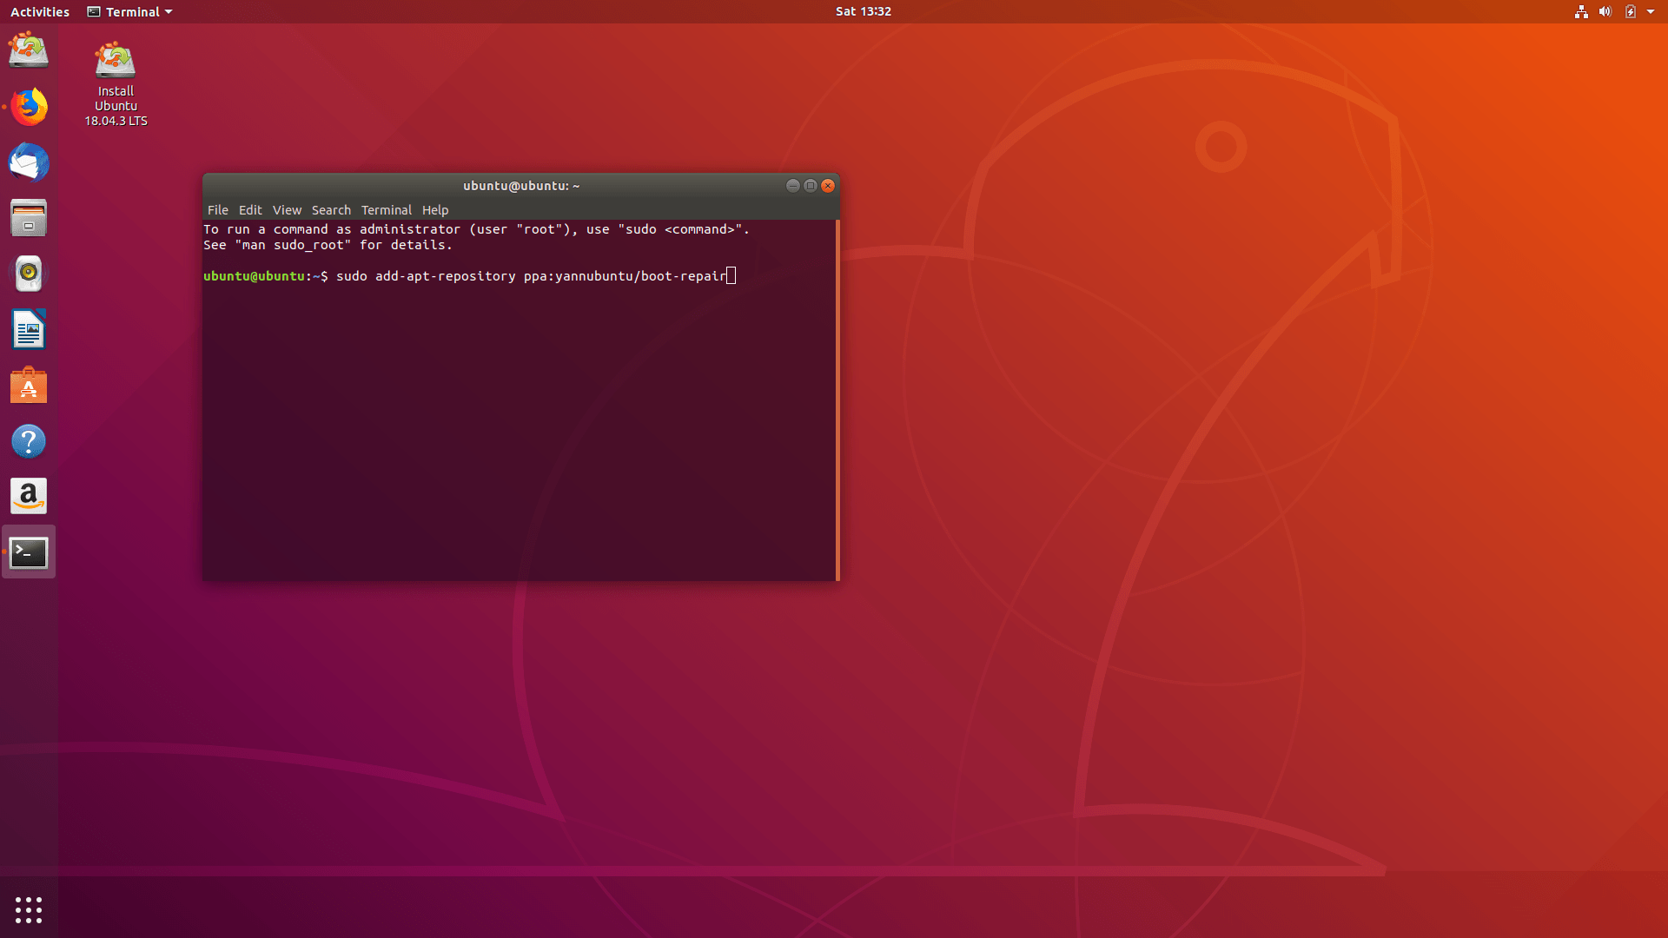The height and width of the screenshot is (938, 1668).
Task: Open the File menu in Terminal
Action: 217,210
